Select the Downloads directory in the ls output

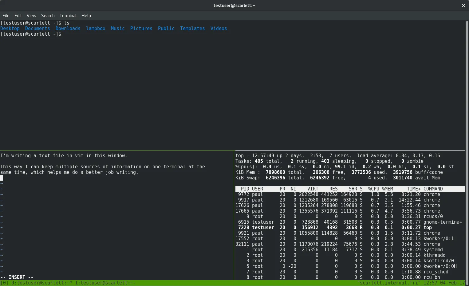tap(68, 28)
